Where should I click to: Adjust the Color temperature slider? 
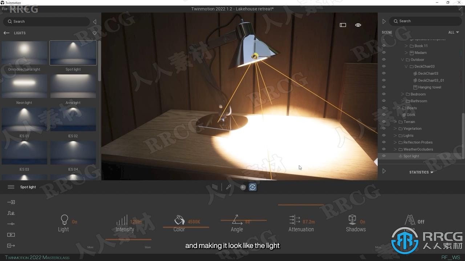(186, 227)
